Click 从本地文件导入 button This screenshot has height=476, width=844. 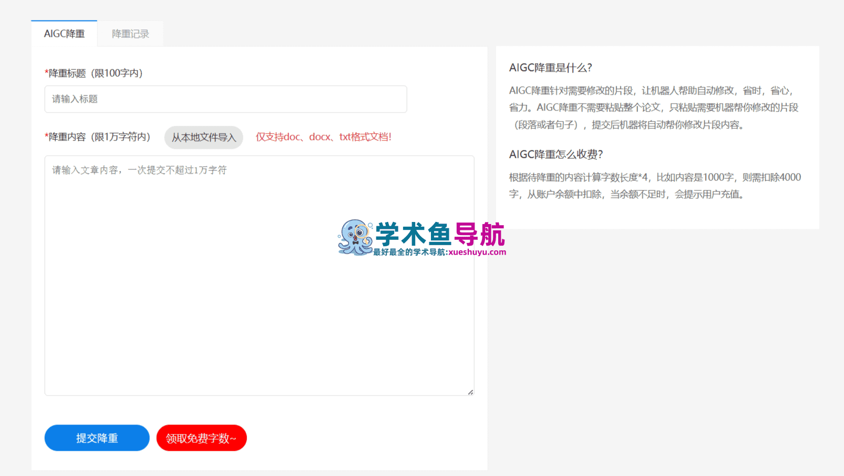coord(204,137)
